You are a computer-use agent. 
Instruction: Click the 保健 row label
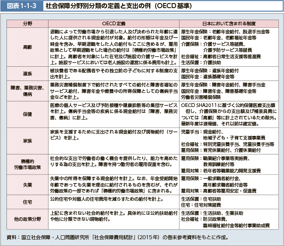pyautogui.click(x=27, y=114)
